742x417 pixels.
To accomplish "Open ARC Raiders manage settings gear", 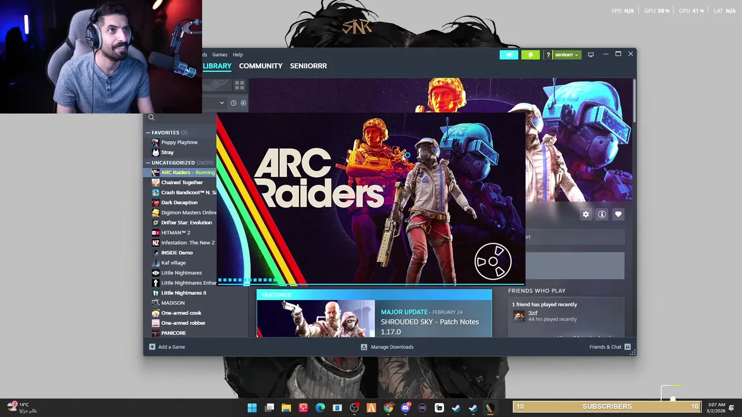I will click(585, 214).
